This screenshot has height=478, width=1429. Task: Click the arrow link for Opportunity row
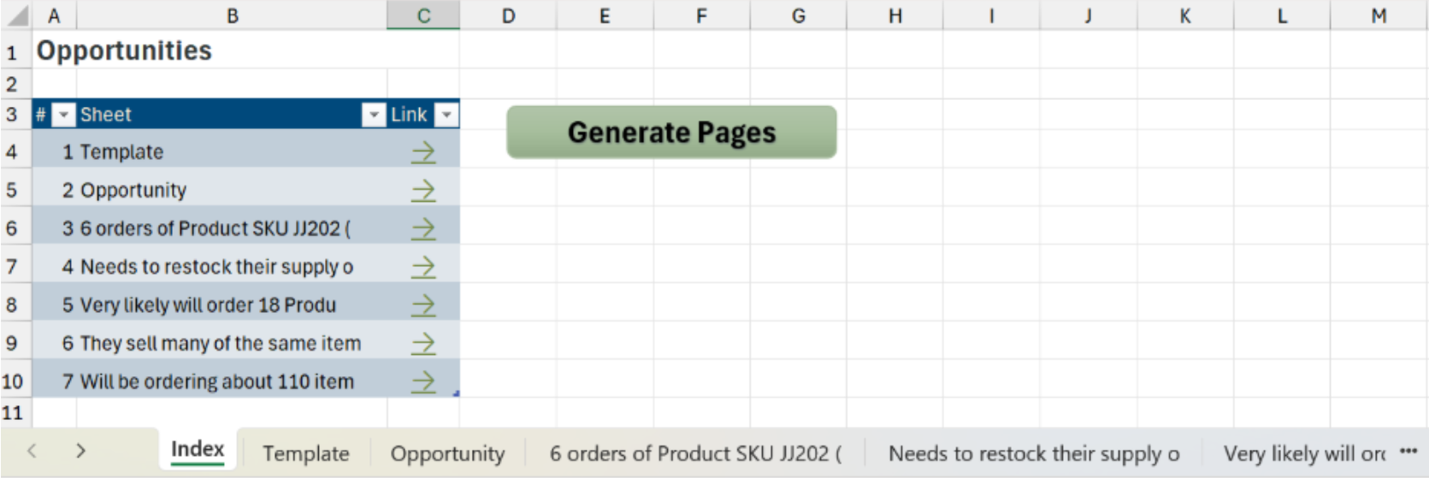coord(422,191)
